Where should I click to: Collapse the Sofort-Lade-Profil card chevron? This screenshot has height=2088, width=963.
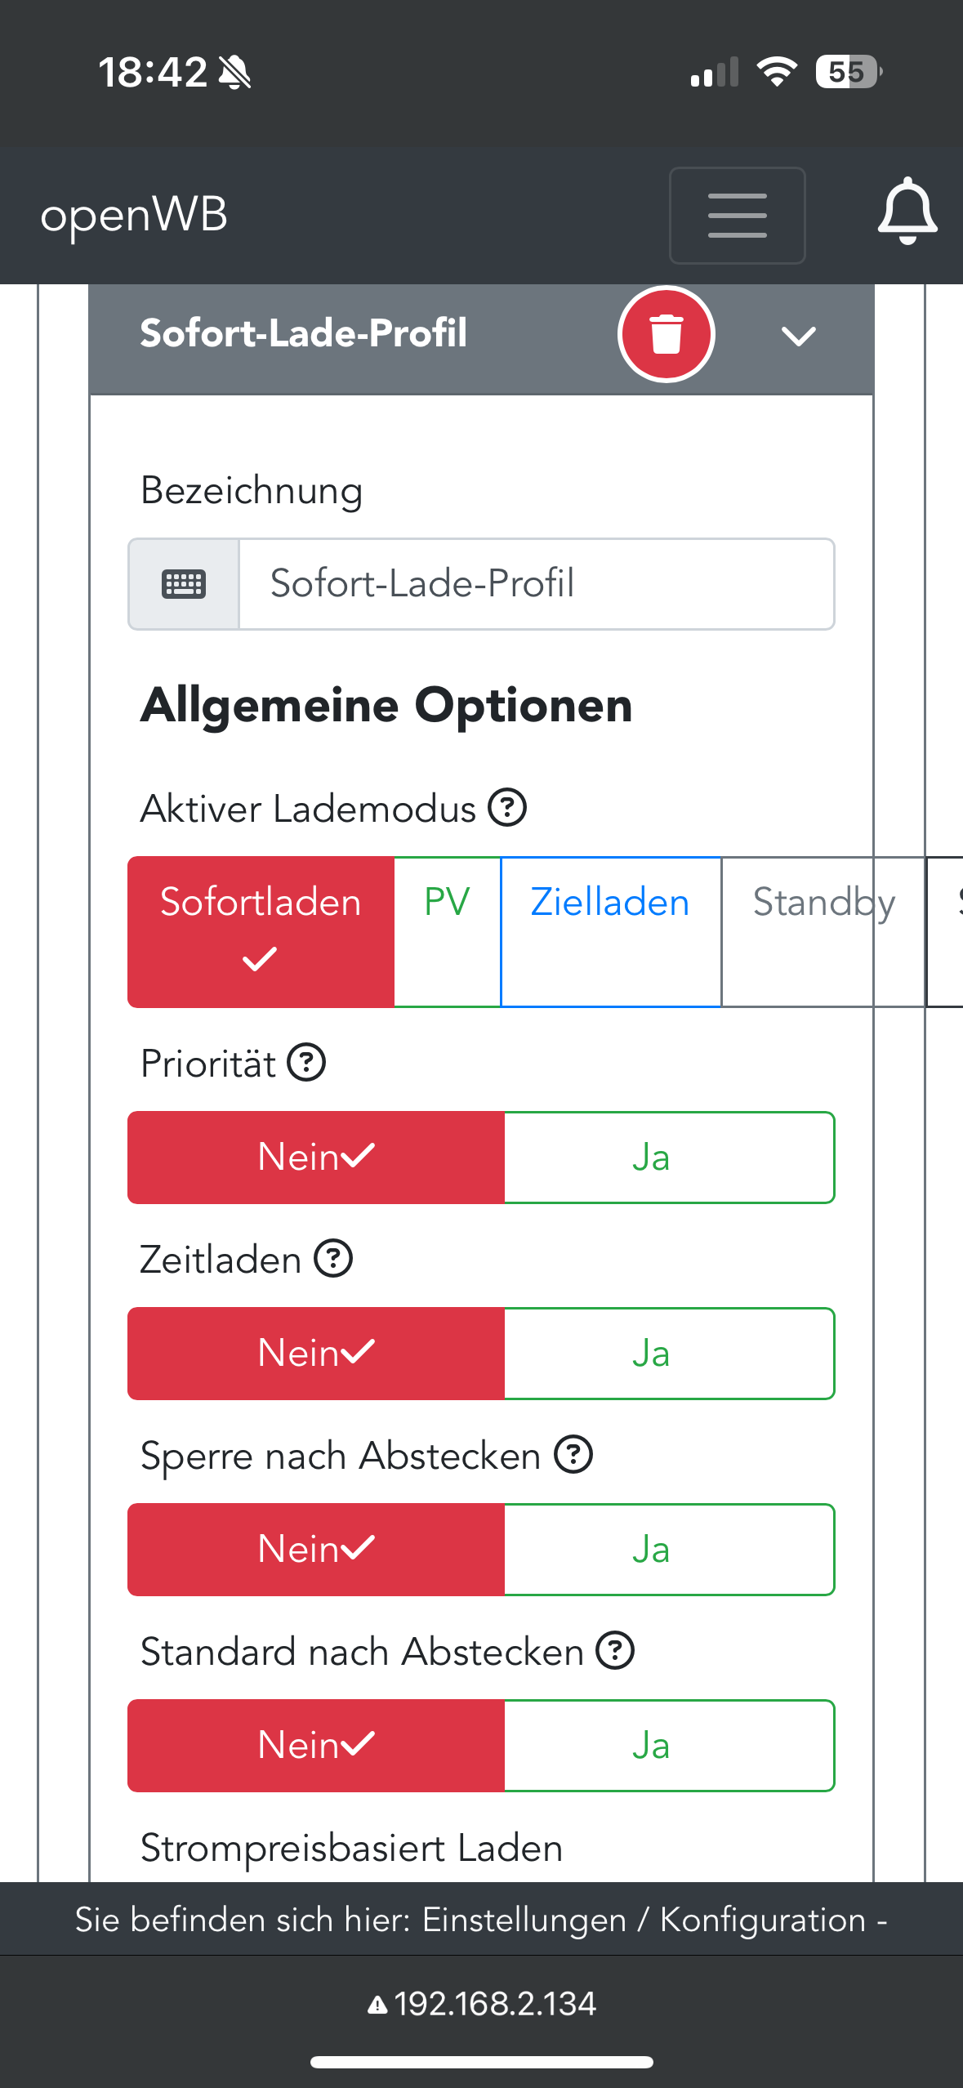(x=798, y=335)
